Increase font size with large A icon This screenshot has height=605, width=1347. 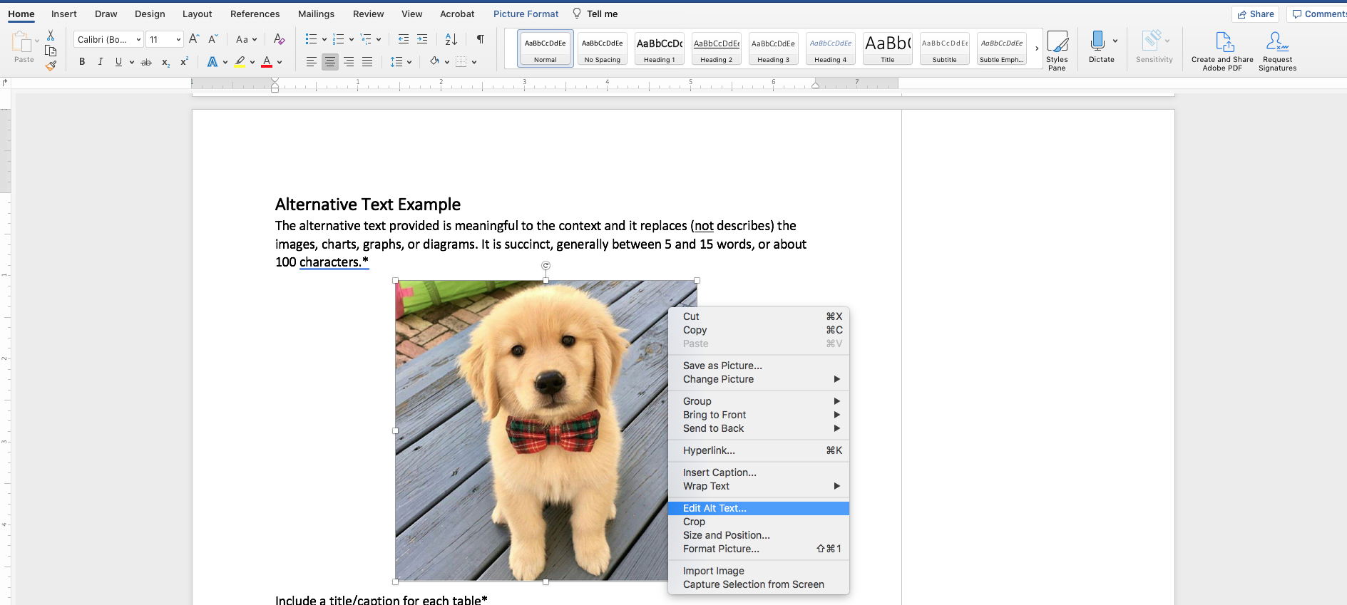(194, 39)
